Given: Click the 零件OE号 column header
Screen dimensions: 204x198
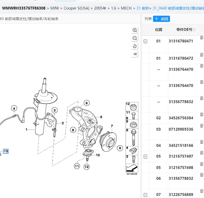Looking at the screenshot, I should tap(184, 30).
